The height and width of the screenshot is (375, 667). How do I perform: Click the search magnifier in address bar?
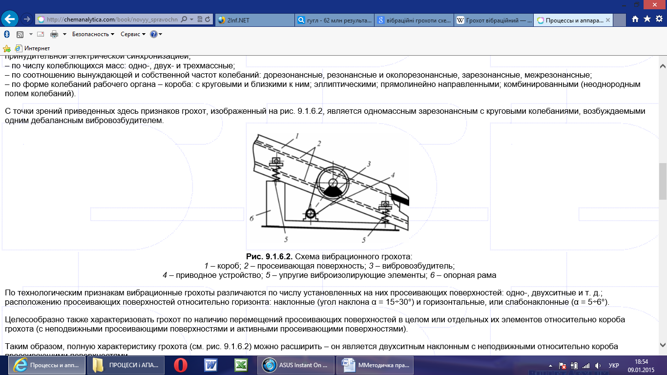184,20
